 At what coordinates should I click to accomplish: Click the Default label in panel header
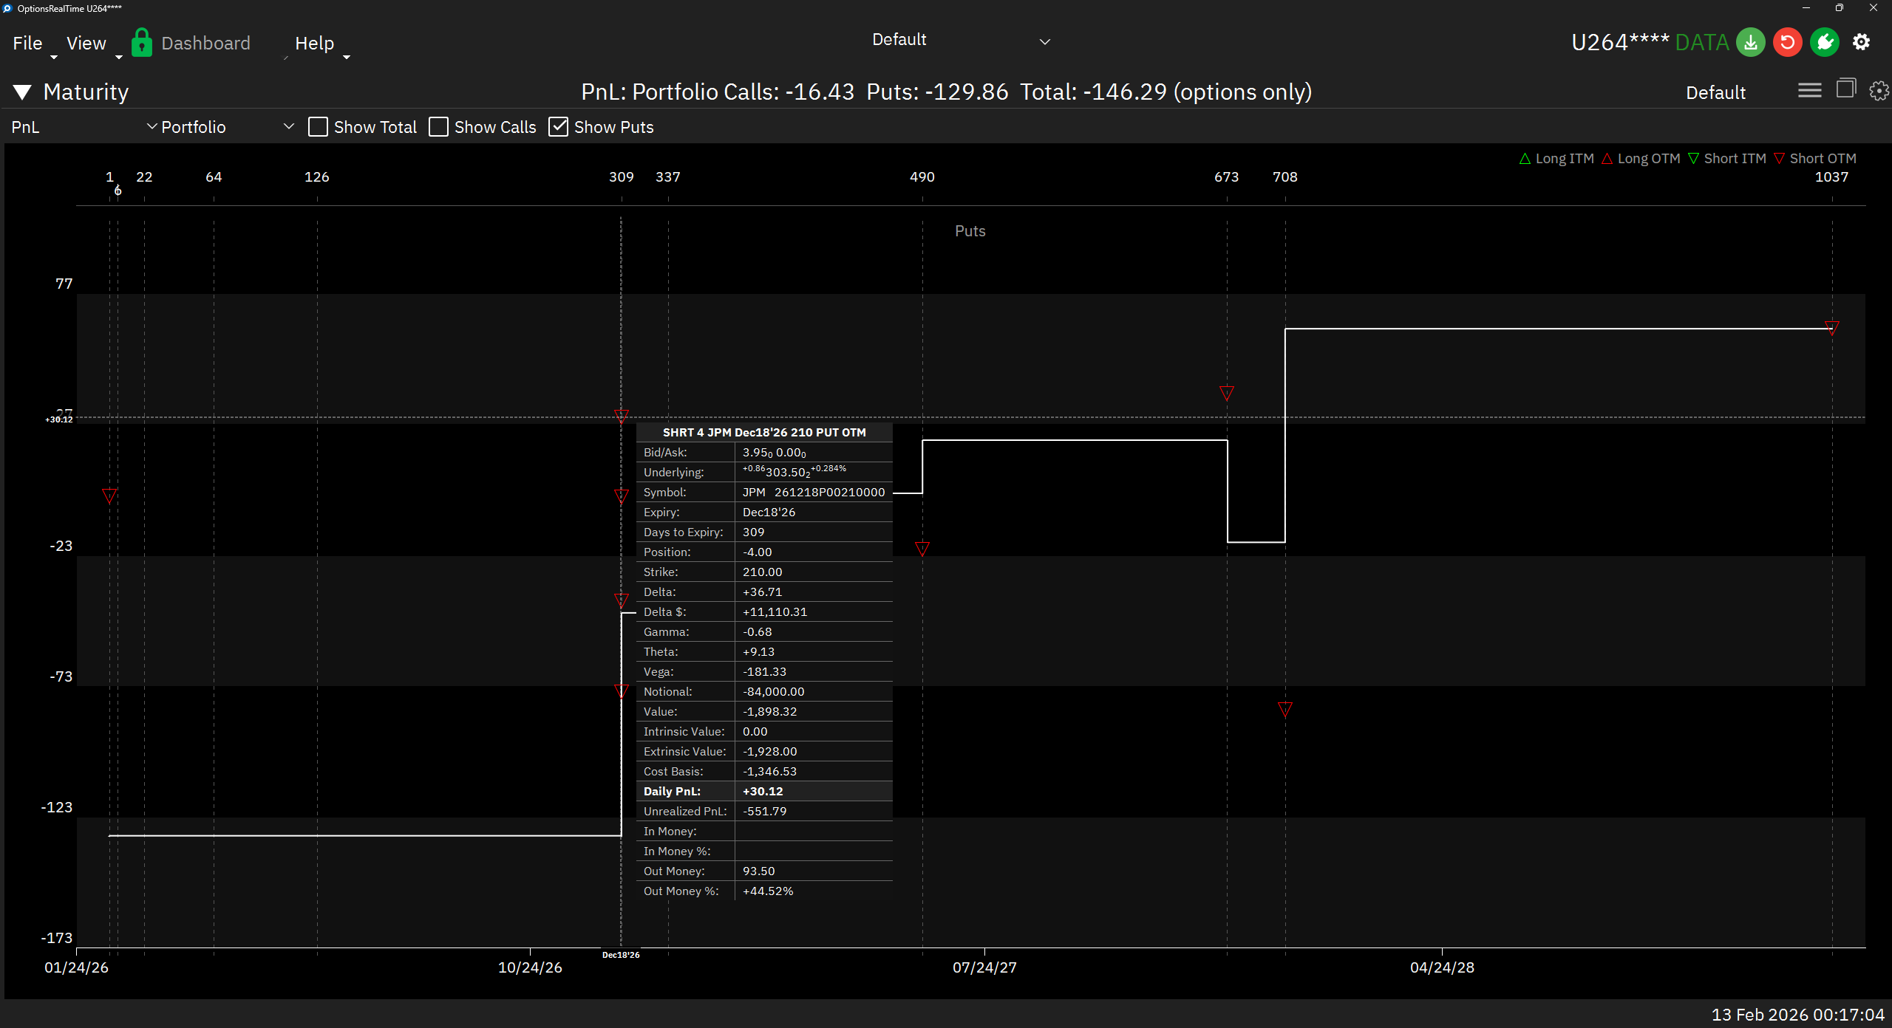[1715, 93]
